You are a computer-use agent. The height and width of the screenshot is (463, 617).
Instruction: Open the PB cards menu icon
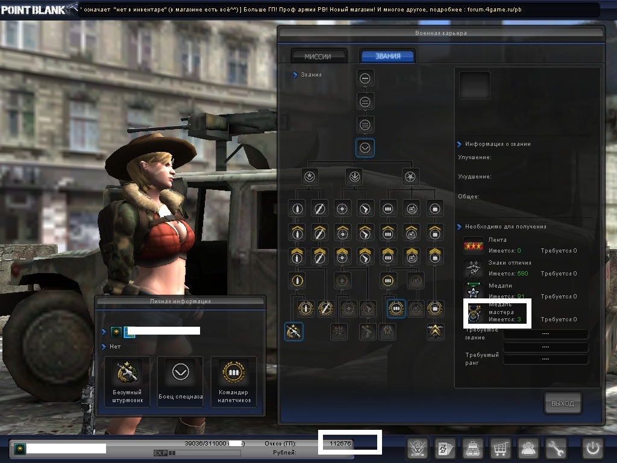(445, 448)
